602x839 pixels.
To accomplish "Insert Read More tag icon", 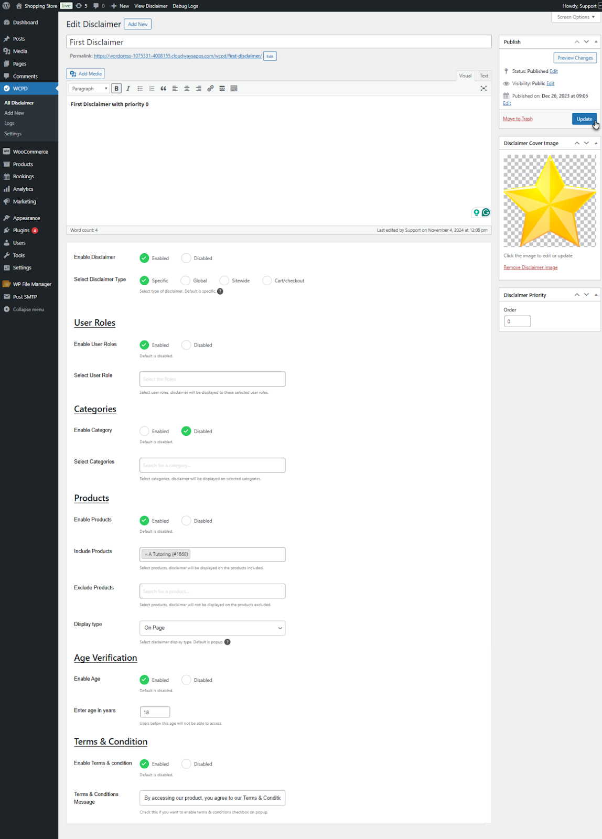I will tap(222, 89).
